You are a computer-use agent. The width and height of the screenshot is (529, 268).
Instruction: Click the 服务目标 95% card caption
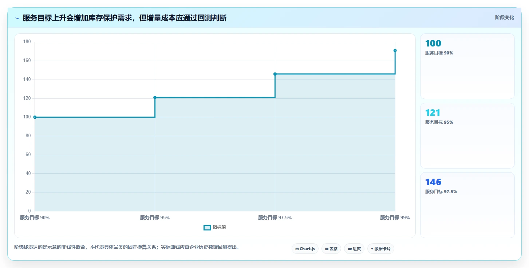pos(439,122)
